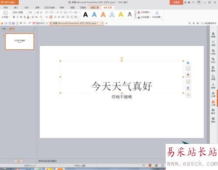Open the Start ribbon tab
The height and width of the screenshot is (170, 218).
[x=6, y=7]
